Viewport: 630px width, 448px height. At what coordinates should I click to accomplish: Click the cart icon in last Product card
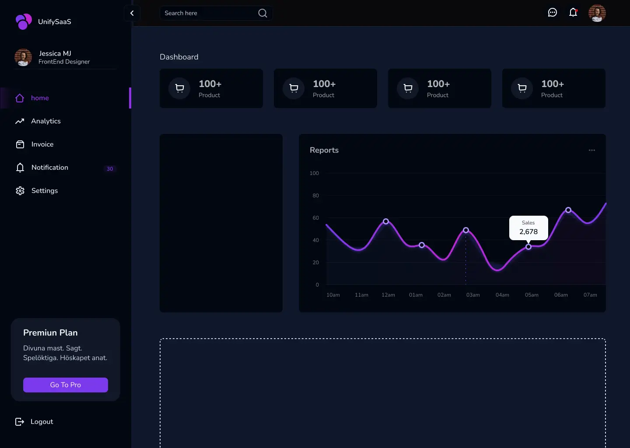click(522, 88)
